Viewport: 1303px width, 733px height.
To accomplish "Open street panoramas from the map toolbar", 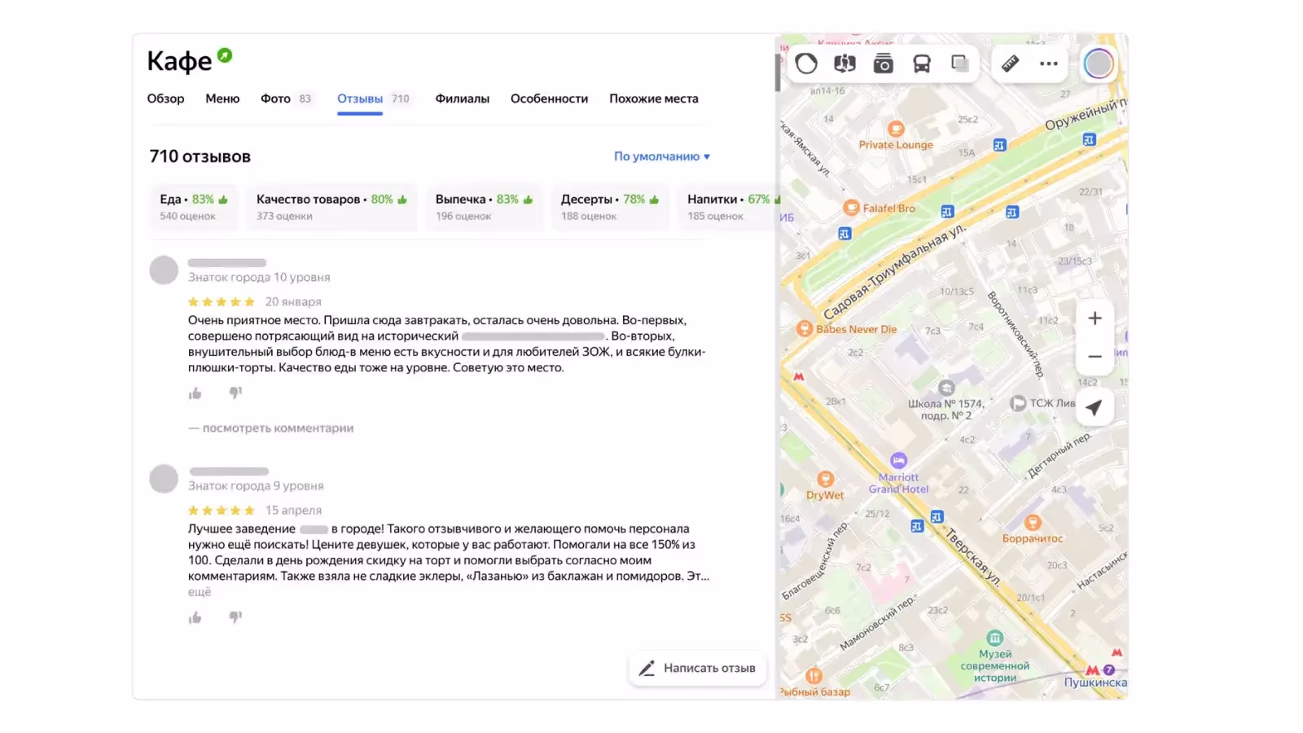I will click(x=845, y=64).
